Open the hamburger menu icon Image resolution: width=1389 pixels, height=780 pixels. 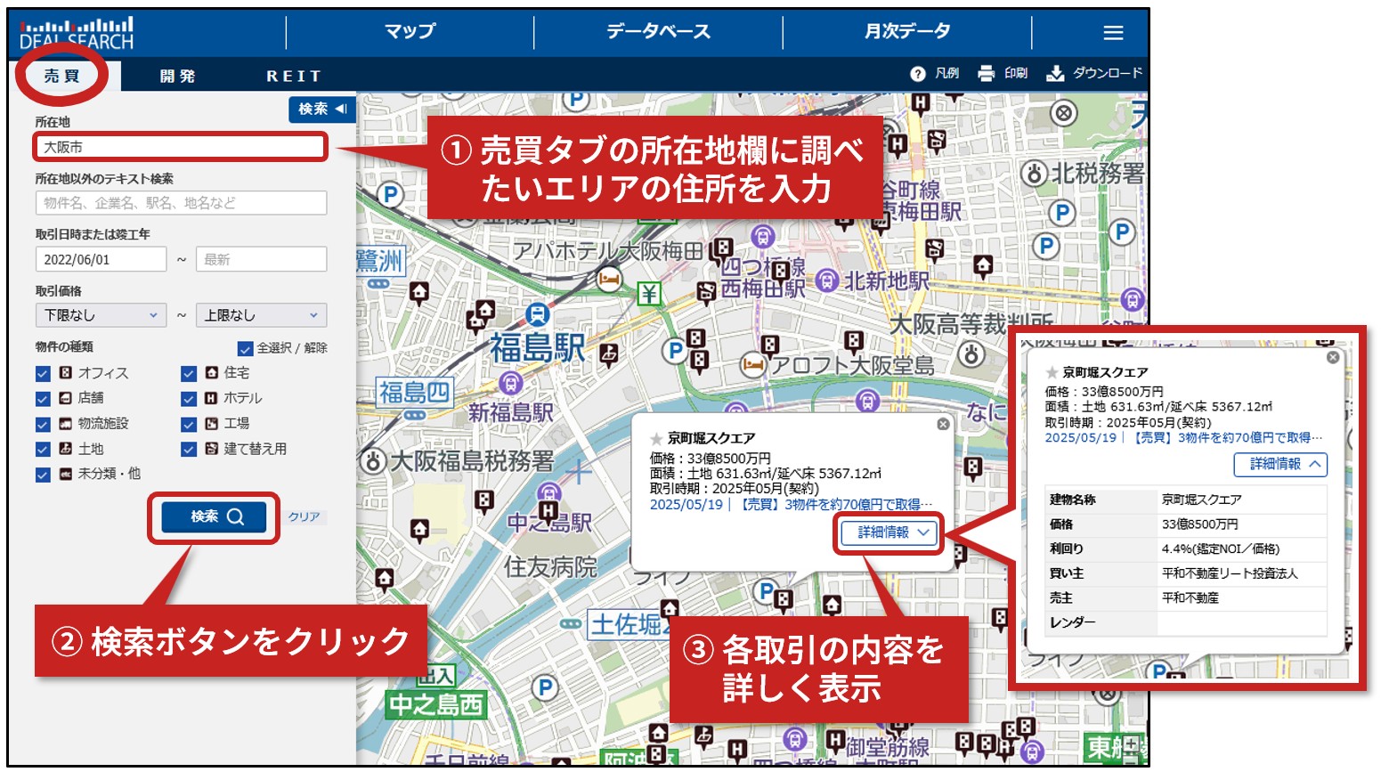[x=1113, y=33]
